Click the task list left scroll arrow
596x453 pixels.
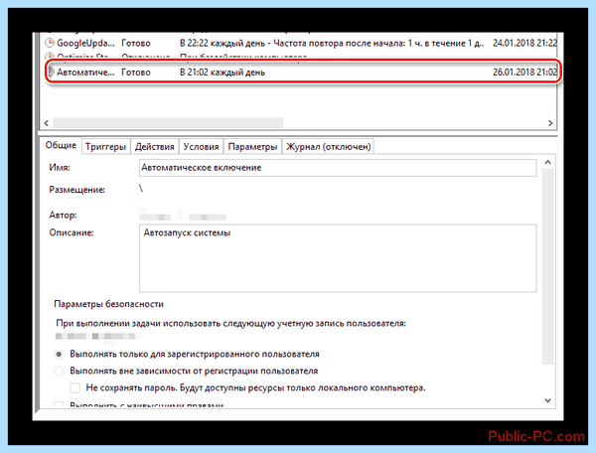47,123
